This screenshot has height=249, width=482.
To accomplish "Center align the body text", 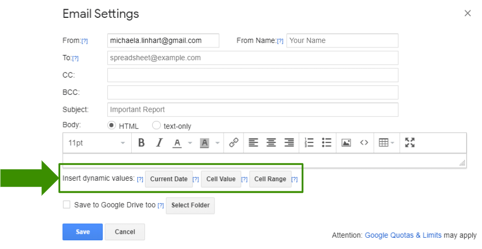I will point(271,143).
